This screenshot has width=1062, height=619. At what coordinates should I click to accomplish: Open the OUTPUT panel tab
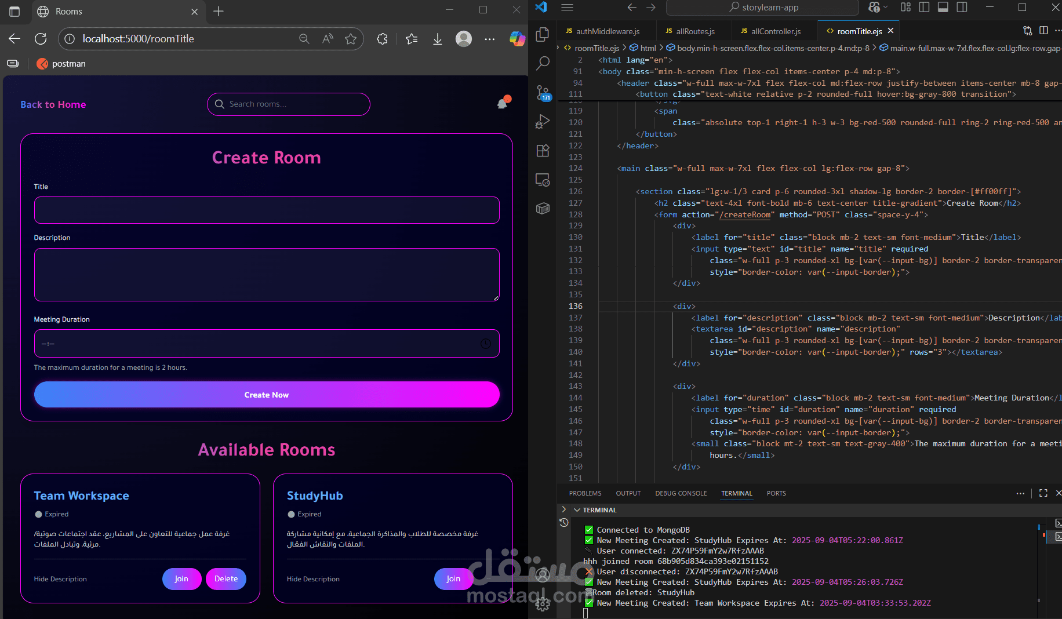click(628, 493)
